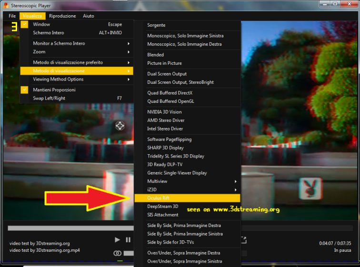Open the Visualizza menu
The image size is (360, 267).
[32, 16]
